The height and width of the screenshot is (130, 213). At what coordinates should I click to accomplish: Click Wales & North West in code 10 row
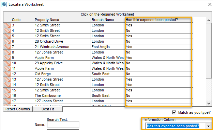click(x=108, y=63)
